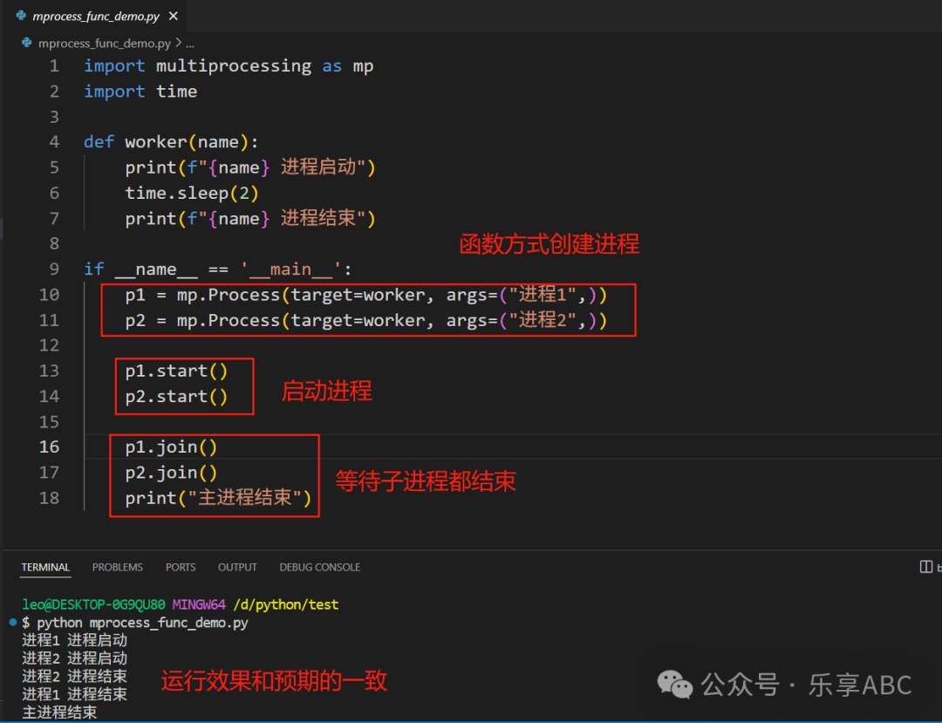Click the blue command status dot in terminal

point(12,622)
